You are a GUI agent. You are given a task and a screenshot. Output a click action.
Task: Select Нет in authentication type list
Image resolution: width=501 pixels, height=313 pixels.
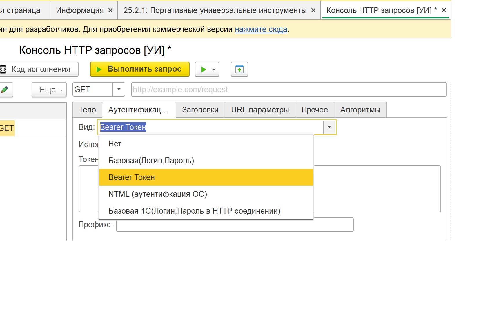coord(115,144)
